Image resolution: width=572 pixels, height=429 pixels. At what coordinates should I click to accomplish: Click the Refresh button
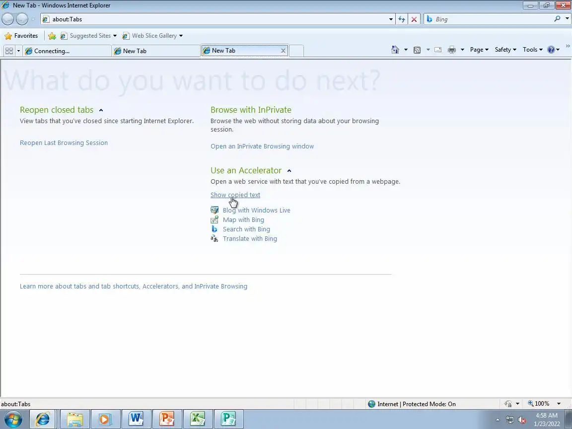[402, 19]
